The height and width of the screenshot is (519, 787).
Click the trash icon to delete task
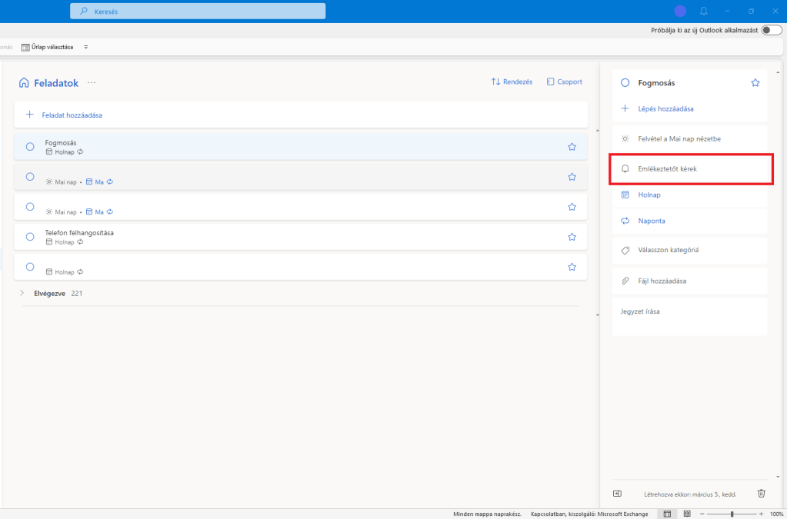(761, 494)
